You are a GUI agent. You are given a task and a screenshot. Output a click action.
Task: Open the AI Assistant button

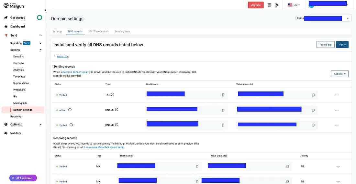23,178
